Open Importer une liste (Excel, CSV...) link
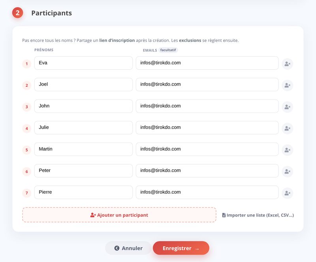Screen dimensions: 316x262 point(258,215)
